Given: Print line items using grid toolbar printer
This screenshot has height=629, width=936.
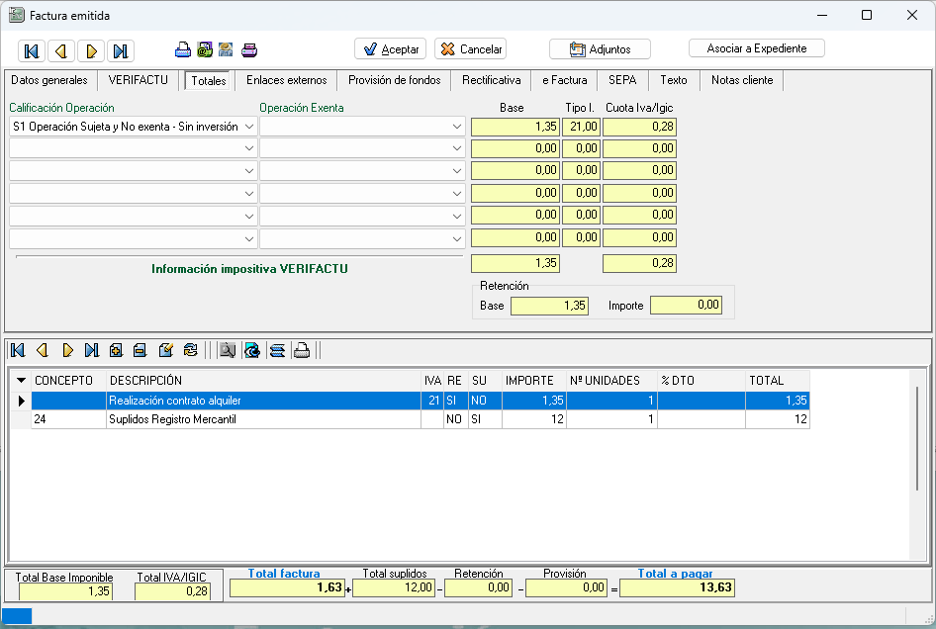Looking at the screenshot, I should tap(302, 350).
